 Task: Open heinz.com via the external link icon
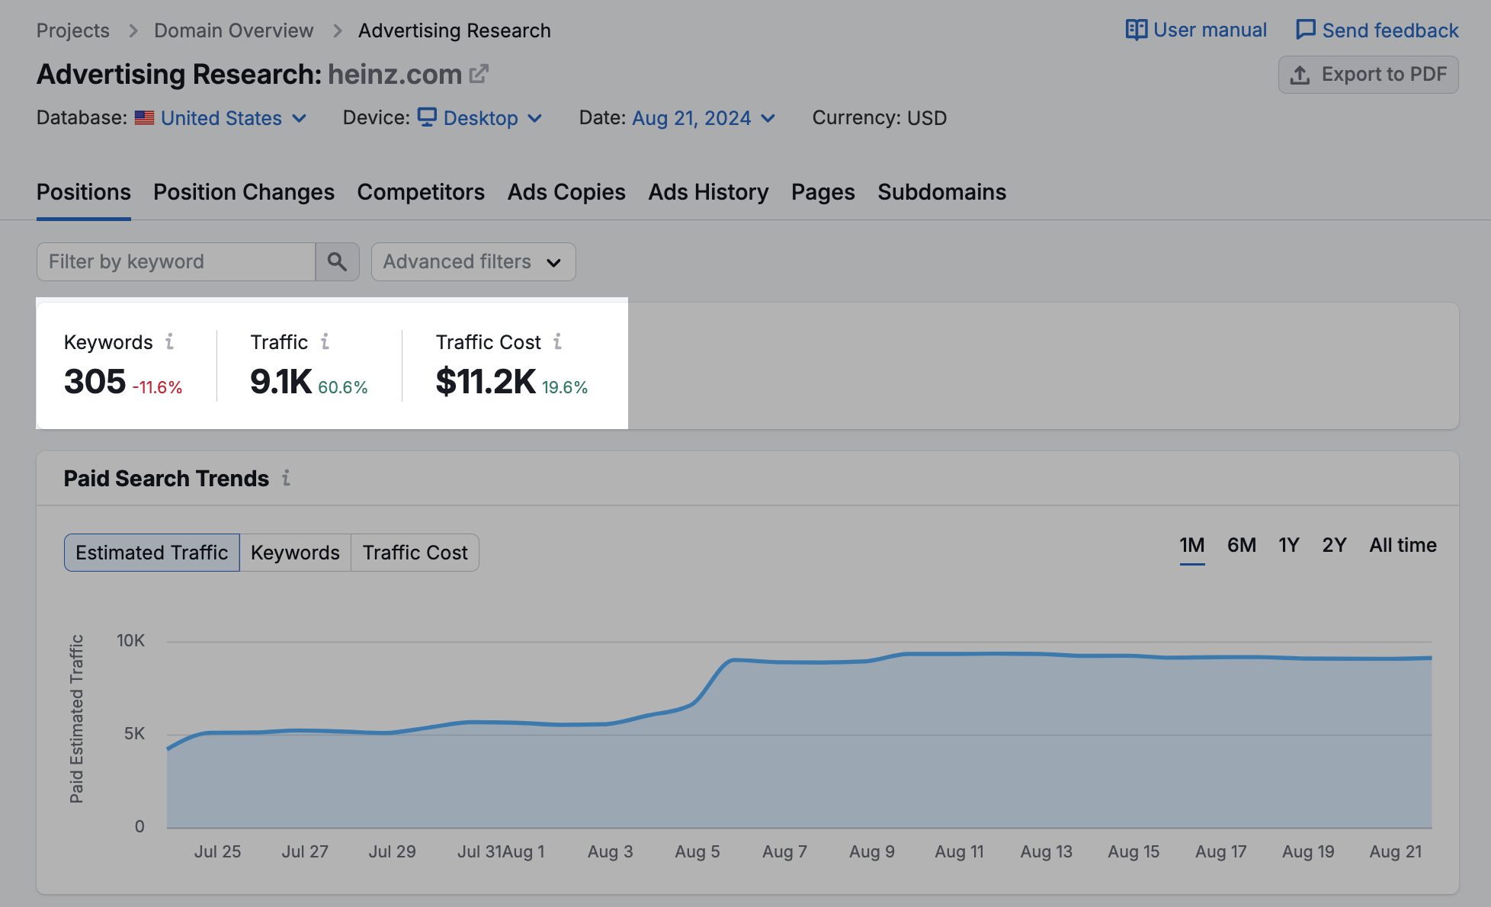(479, 72)
